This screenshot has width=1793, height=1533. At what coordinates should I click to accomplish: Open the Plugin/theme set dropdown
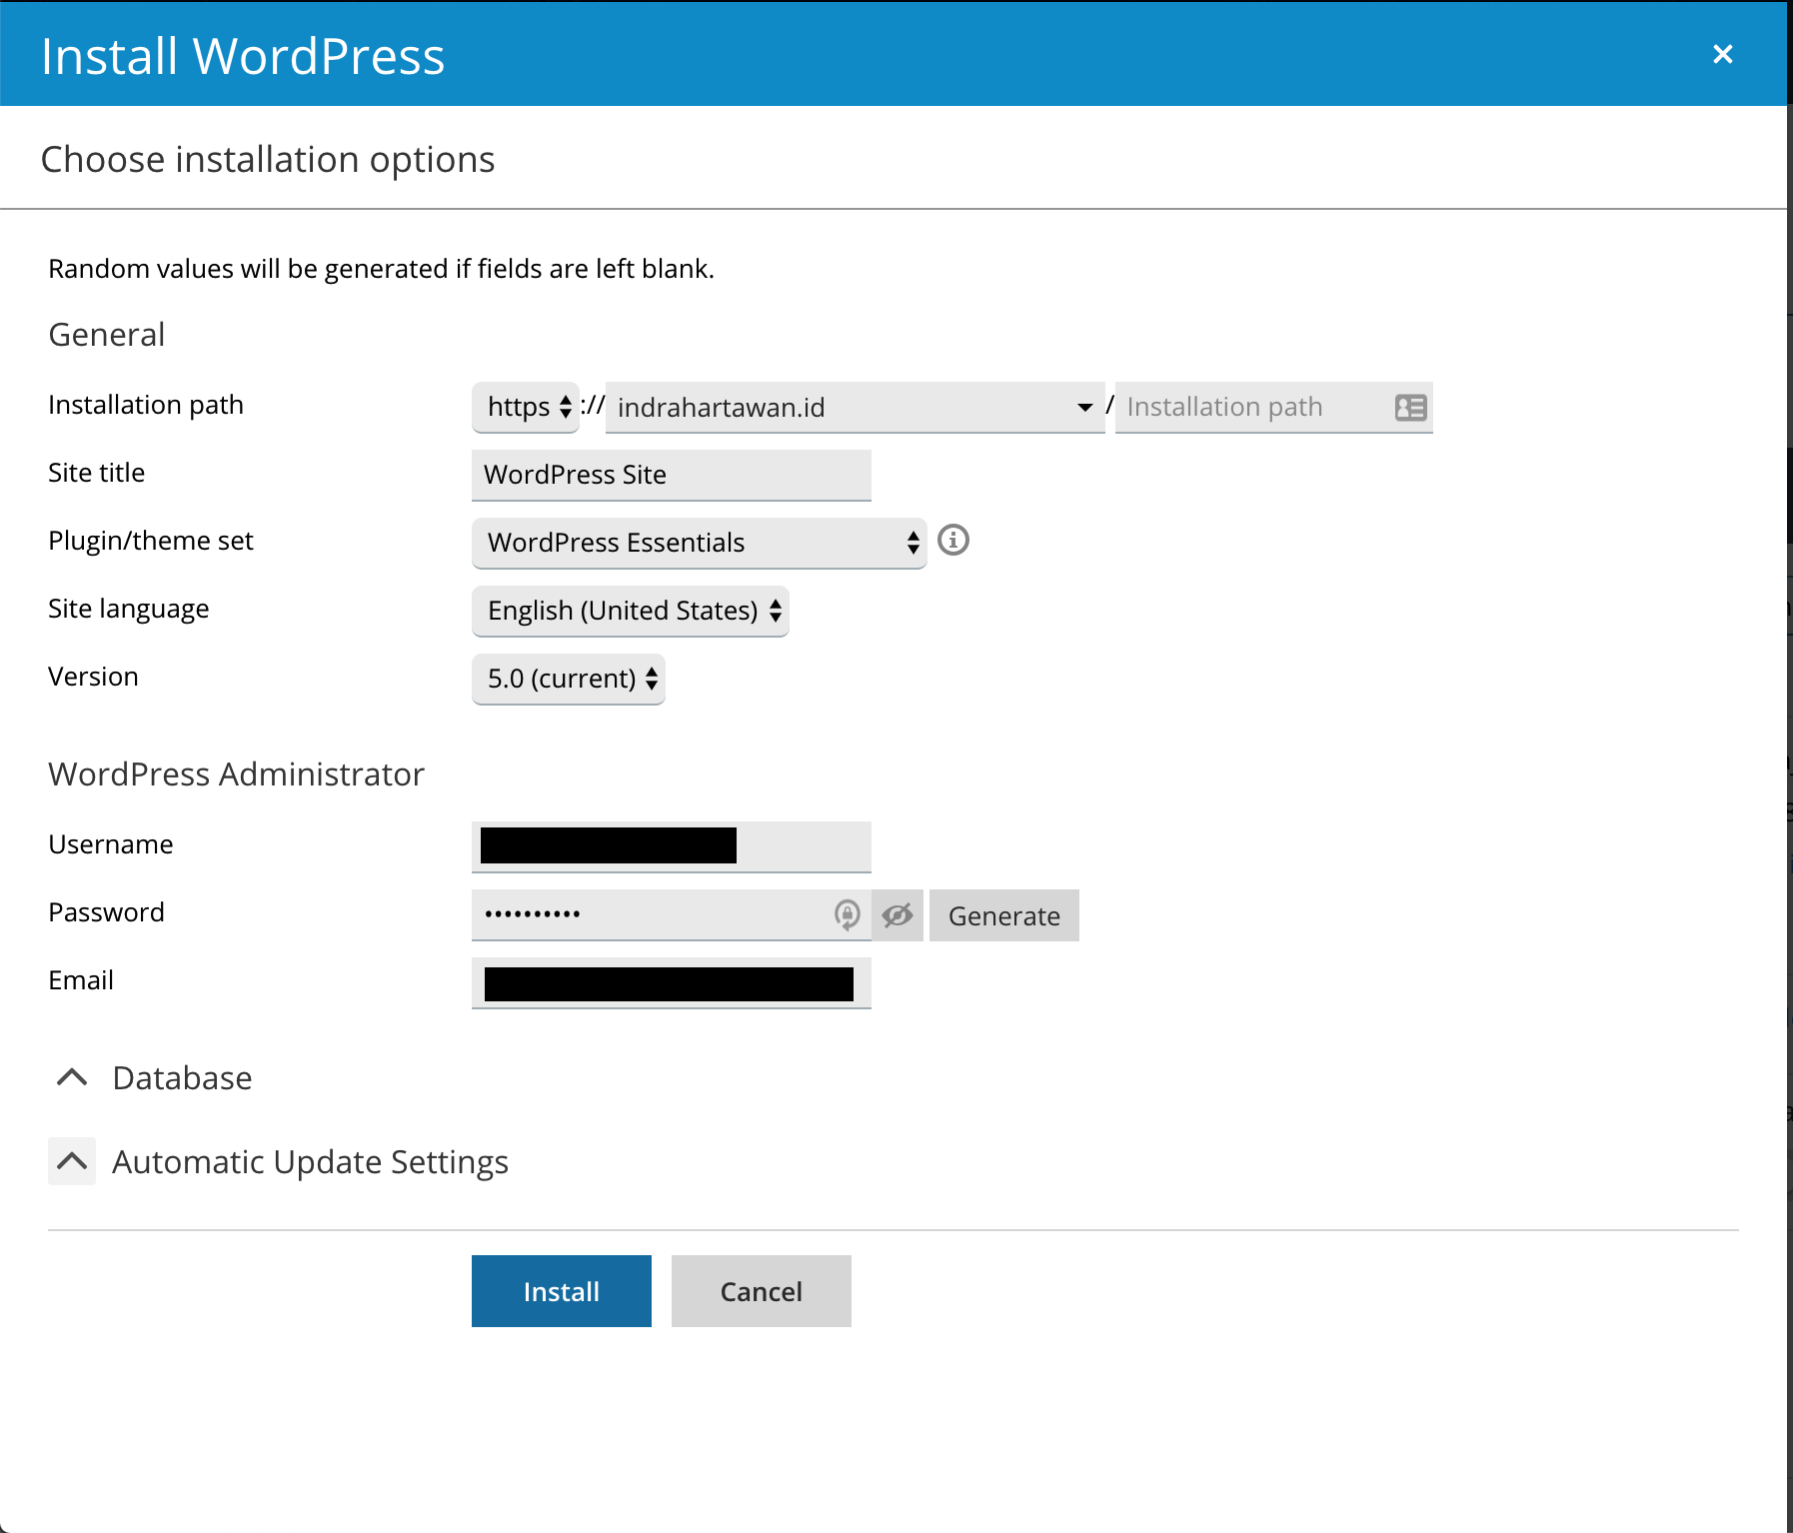[700, 543]
